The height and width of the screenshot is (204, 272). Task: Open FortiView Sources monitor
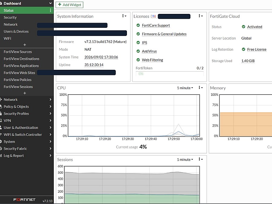point(18,52)
